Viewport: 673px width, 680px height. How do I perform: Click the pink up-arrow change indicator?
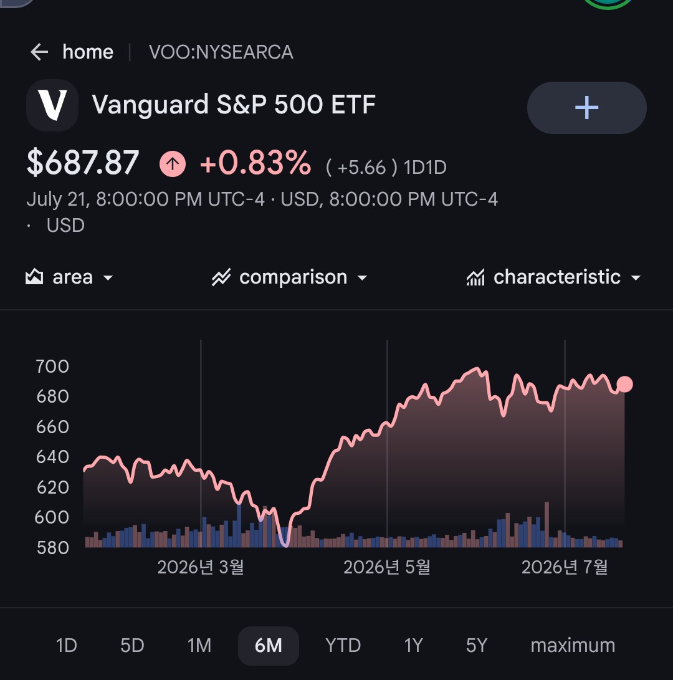coord(173,163)
